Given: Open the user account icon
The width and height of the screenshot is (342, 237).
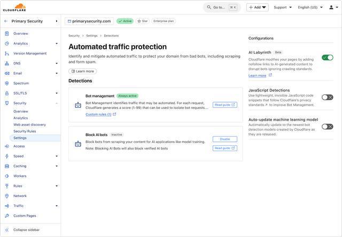Looking at the screenshot, I should tap(331, 7).
